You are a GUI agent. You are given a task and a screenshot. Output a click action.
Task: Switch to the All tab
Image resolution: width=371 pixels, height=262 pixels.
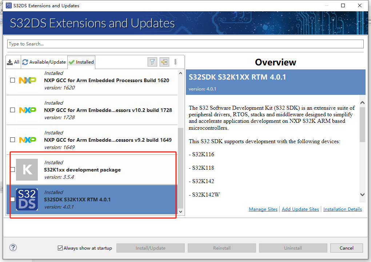13,62
